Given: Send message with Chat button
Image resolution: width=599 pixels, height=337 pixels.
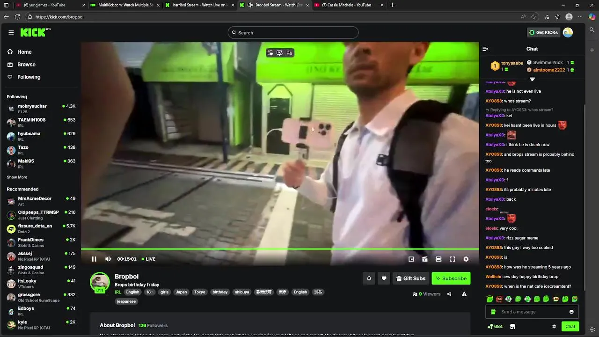Looking at the screenshot, I should coord(570,326).
